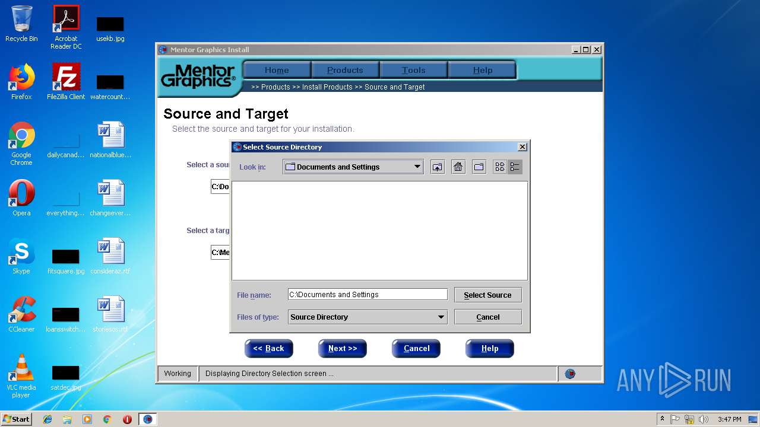
Task: Open the Action Center flag icon
Action: (675, 419)
